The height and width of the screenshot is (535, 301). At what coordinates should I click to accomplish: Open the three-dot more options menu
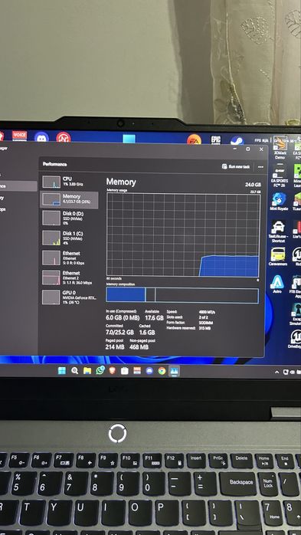point(260,167)
